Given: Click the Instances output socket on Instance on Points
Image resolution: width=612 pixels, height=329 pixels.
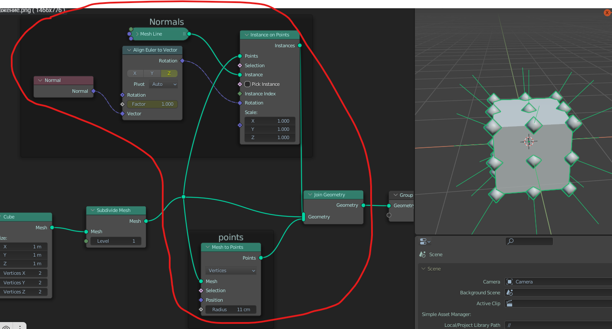Looking at the screenshot, I should [x=299, y=46].
